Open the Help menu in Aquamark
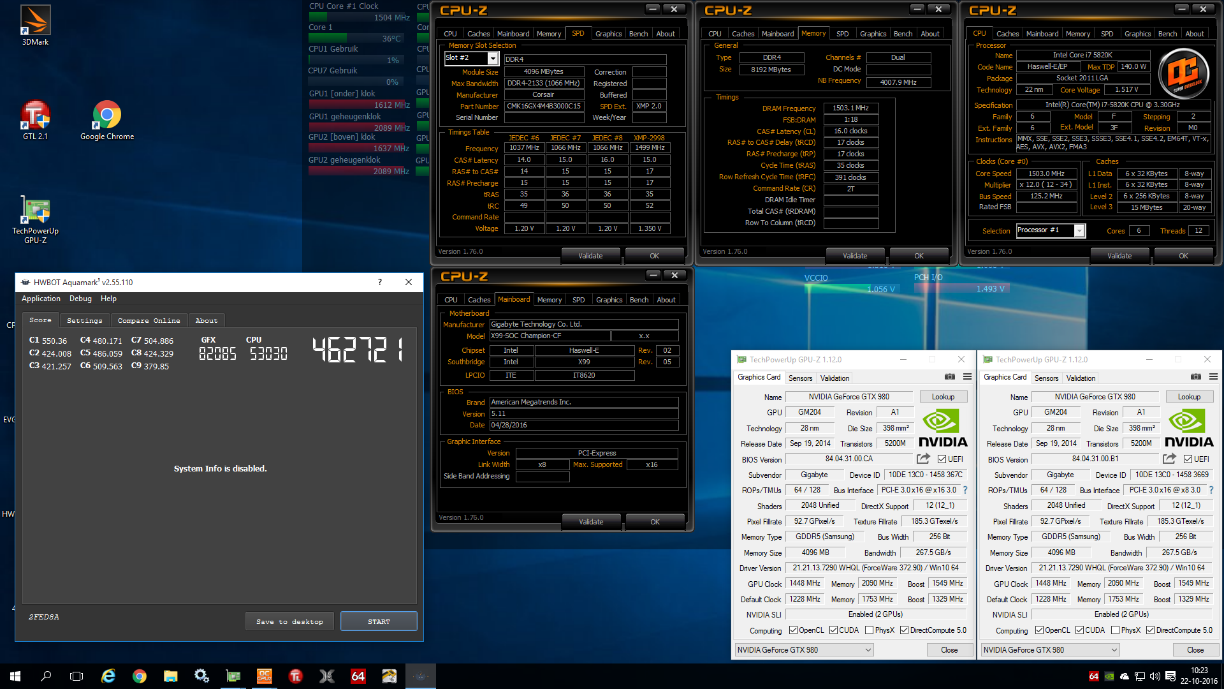The width and height of the screenshot is (1224, 689). (108, 299)
